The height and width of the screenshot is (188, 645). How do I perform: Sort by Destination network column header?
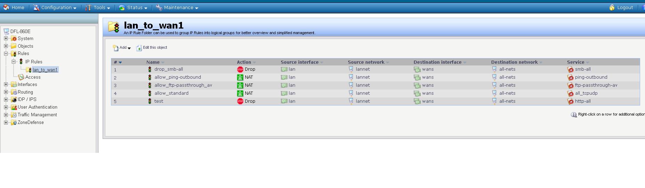(517, 62)
